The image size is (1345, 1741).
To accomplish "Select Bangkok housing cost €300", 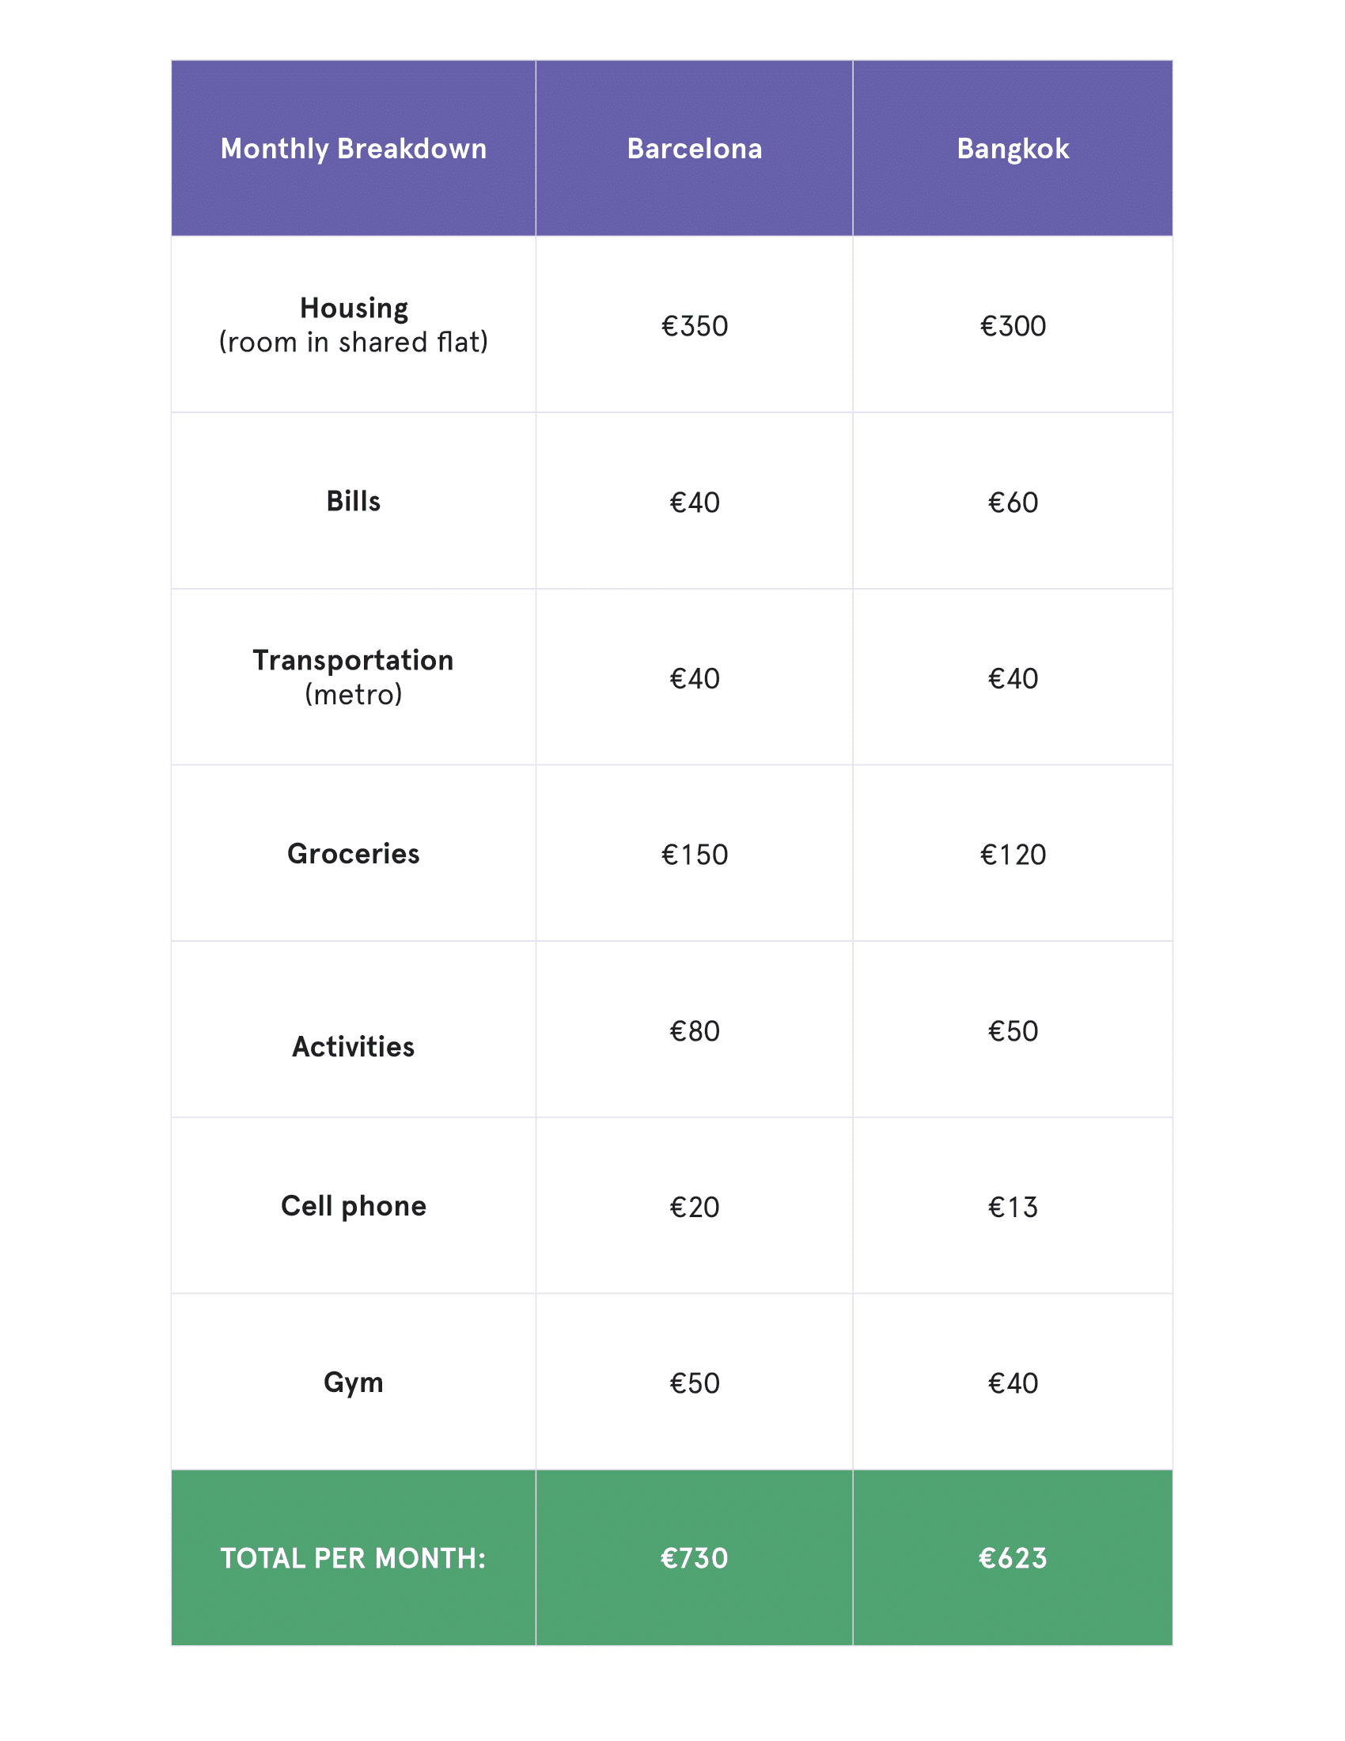I will [1012, 326].
